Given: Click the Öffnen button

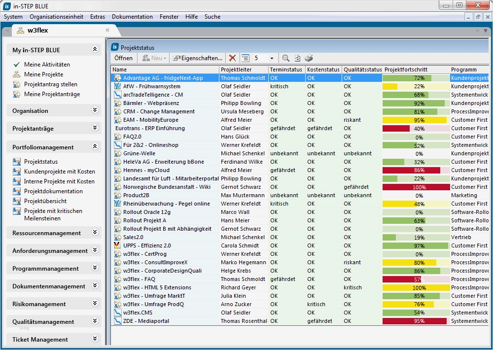Looking at the screenshot, I should (123, 58).
